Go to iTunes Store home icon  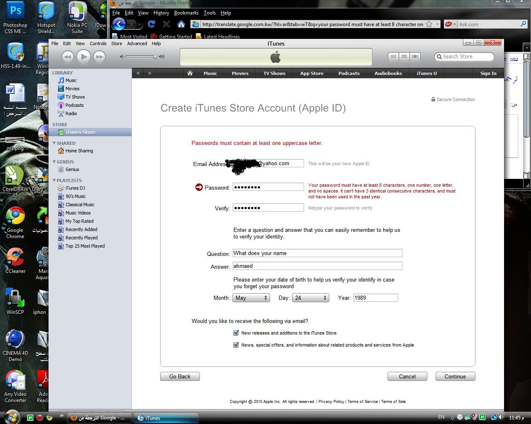190,73
